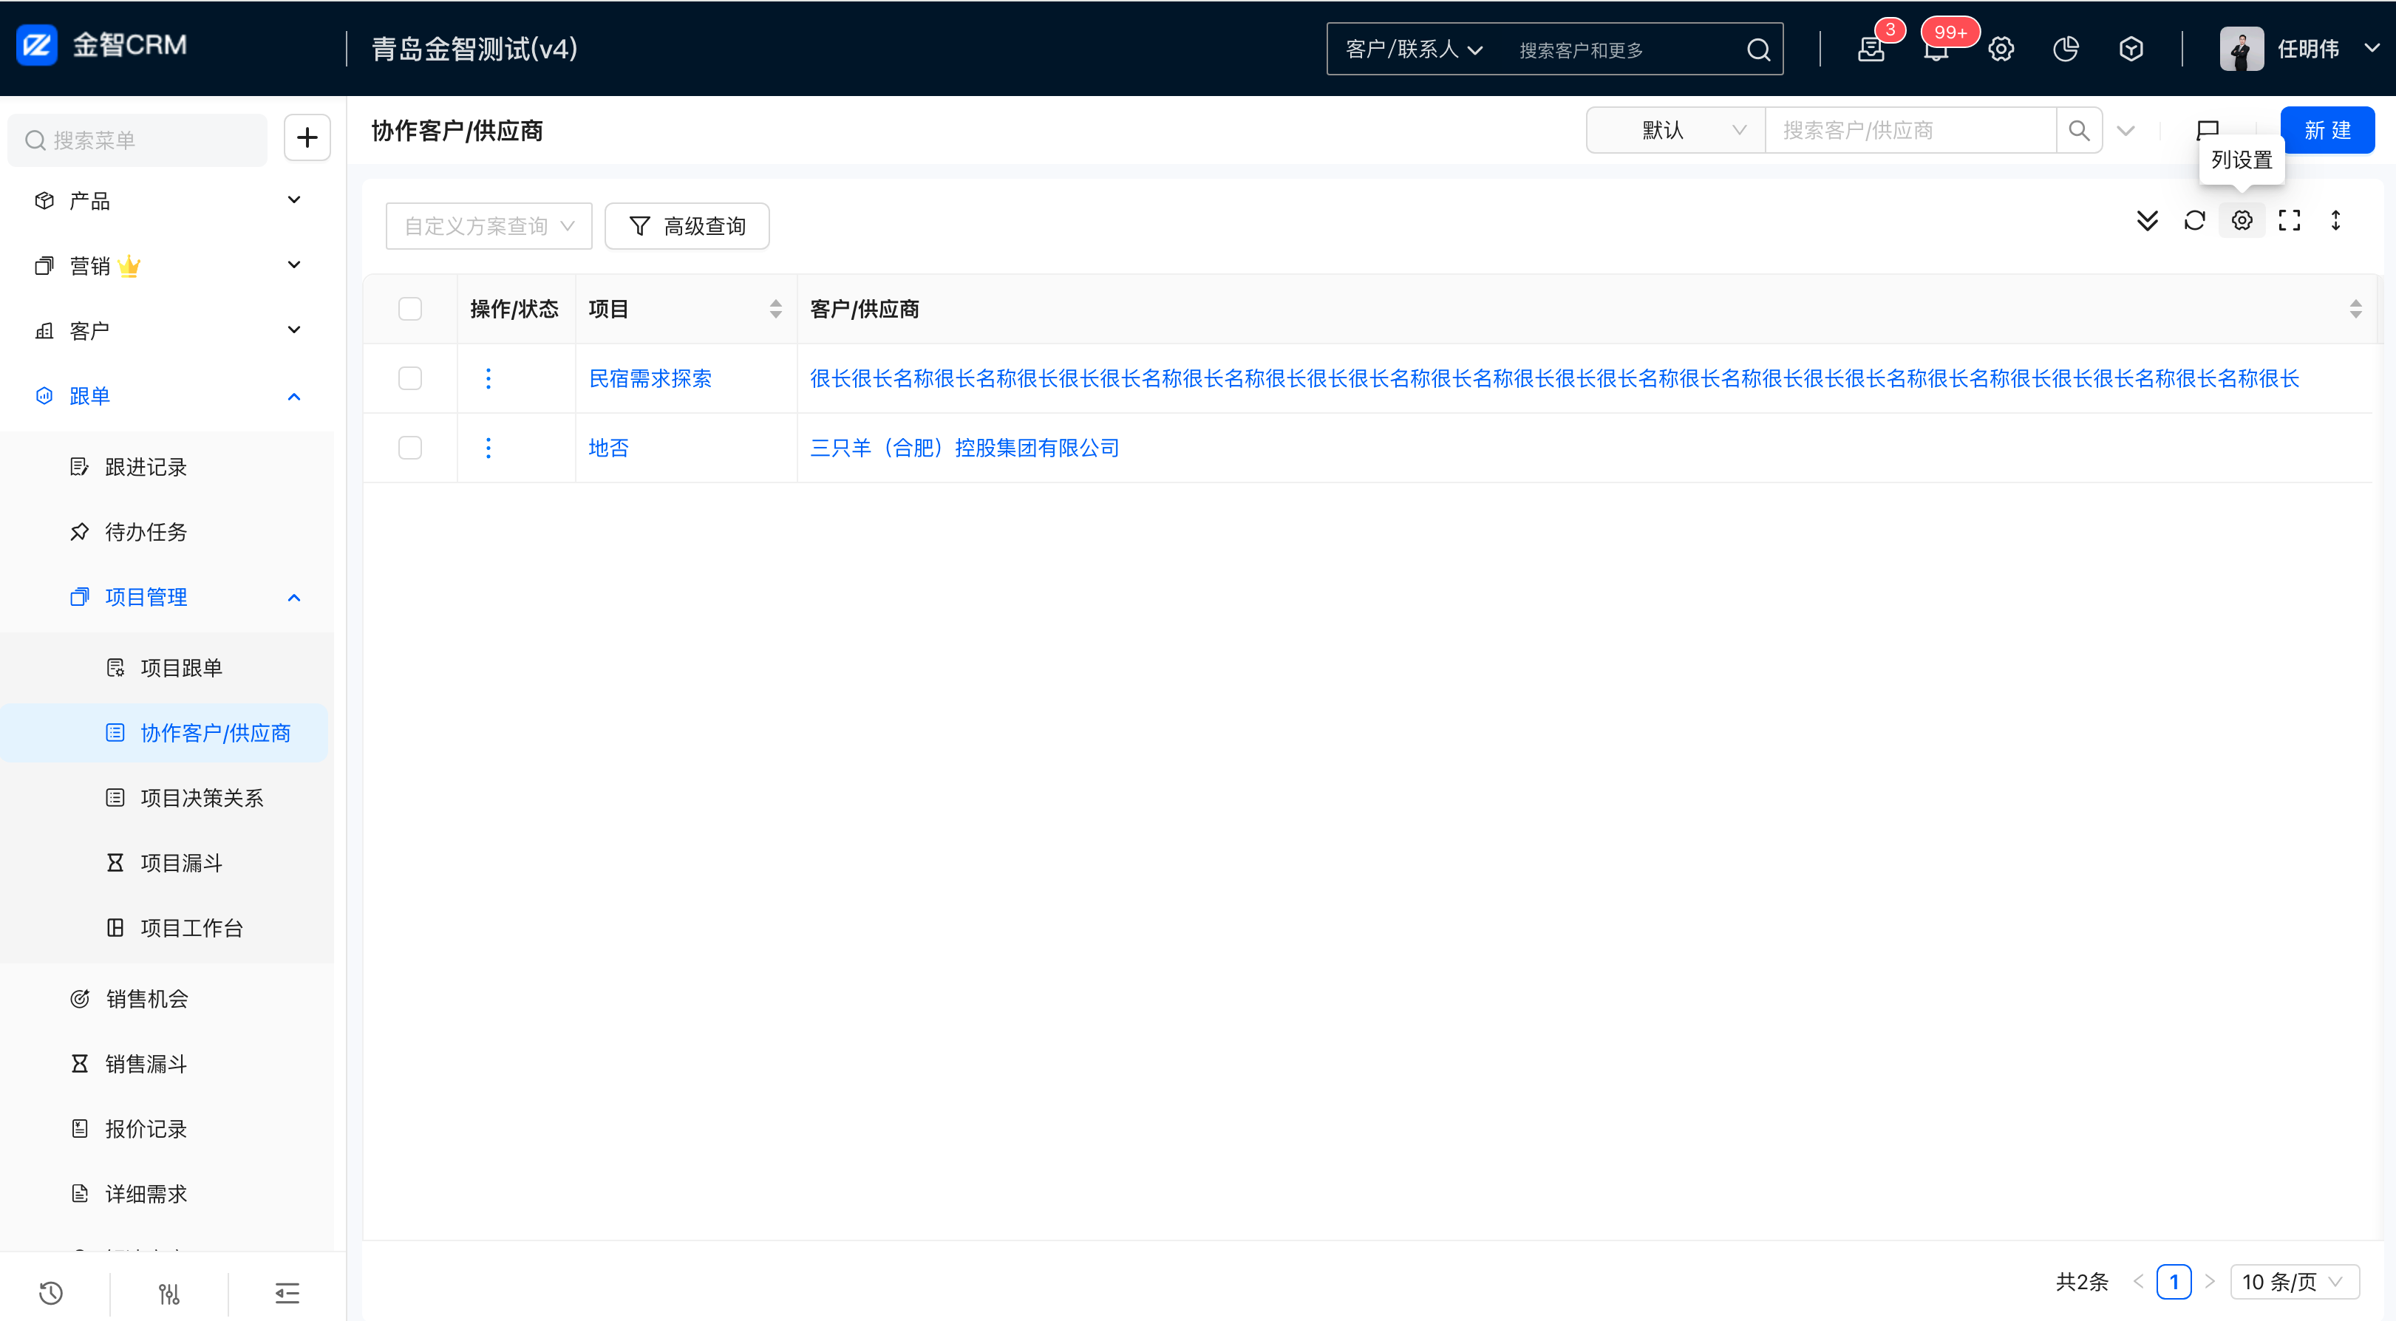Open history clock icon at sidebar bottom
This screenshot has height=1321, width=2396.
pyautogui.click(x=51, y=1292)
